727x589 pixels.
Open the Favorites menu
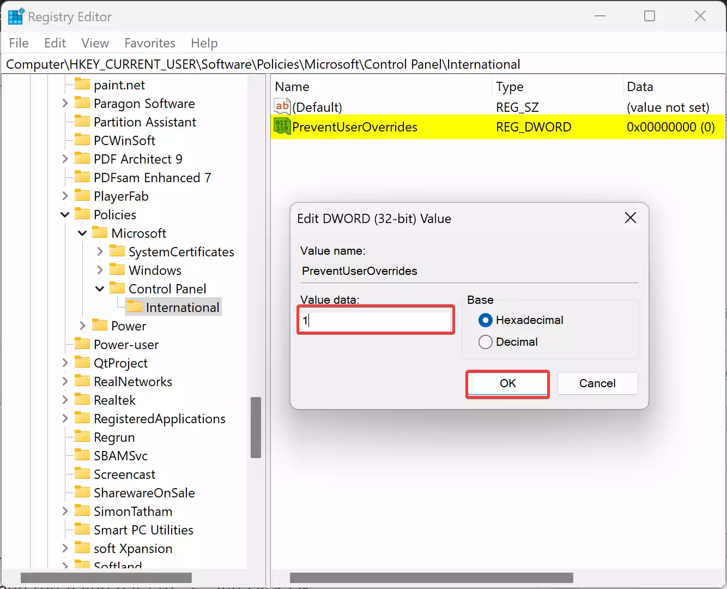tap(150, 43)
